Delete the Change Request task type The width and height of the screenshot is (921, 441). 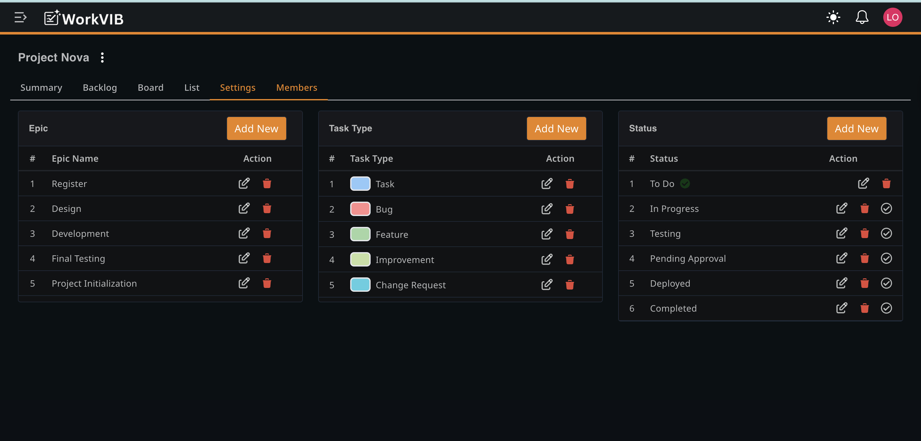pyautogui.click(x=570, y=284)
